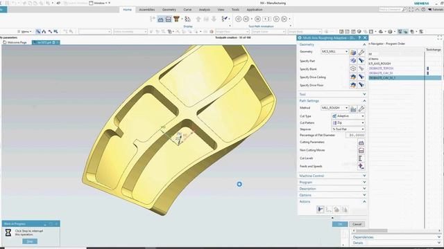Create new geometry icon next to MCS_MILL
The image size is (444, 249).
(353, 53)
